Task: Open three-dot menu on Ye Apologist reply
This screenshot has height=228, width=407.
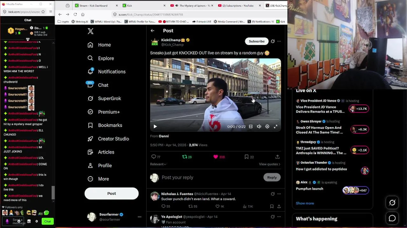Action: (x=279, y=217)
